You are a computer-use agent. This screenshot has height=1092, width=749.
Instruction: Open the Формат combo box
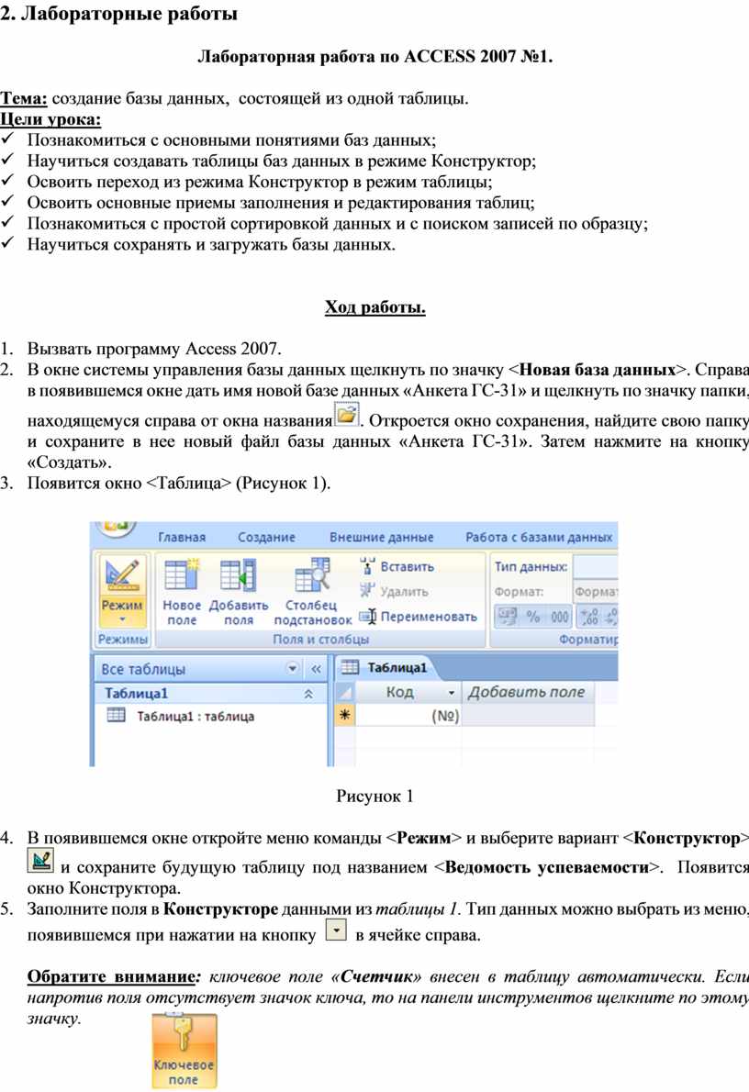(x=596, y=592)
